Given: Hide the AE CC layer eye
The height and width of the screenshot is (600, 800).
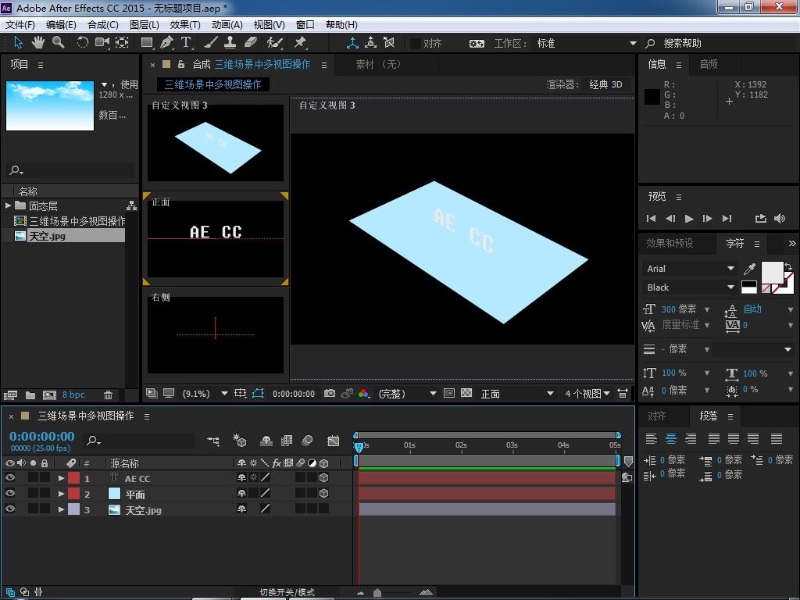Looking at the screenshot, I should pos(10,478).
